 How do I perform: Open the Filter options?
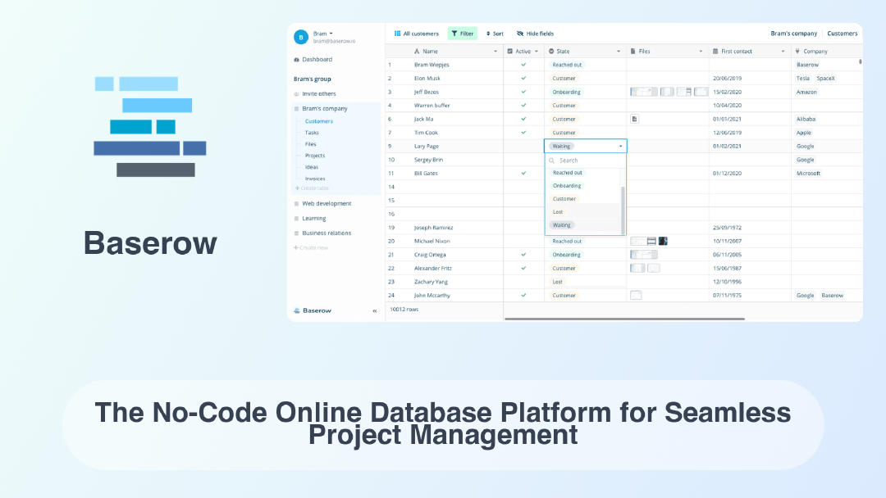pos(462,33)
